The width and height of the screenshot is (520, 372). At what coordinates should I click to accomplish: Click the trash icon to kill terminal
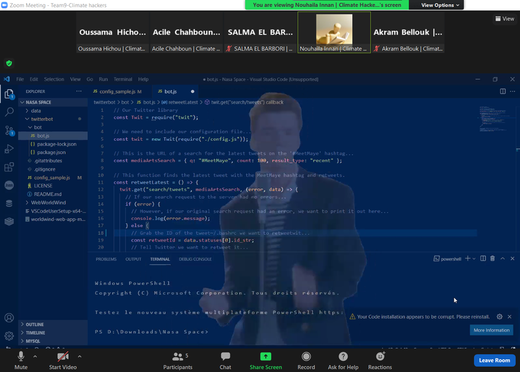(x=492, y=258)
